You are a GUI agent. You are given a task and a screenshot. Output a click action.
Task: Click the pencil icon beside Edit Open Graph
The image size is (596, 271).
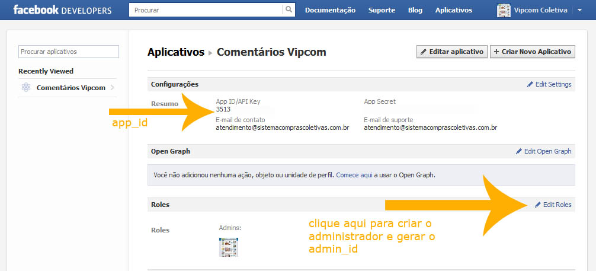519,151
